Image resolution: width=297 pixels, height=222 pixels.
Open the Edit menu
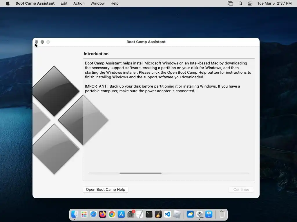click(64, 3)
